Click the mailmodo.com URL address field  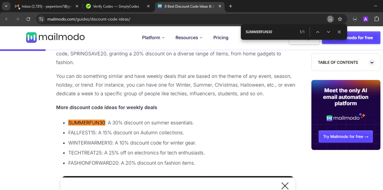click(x=89, y=19)
